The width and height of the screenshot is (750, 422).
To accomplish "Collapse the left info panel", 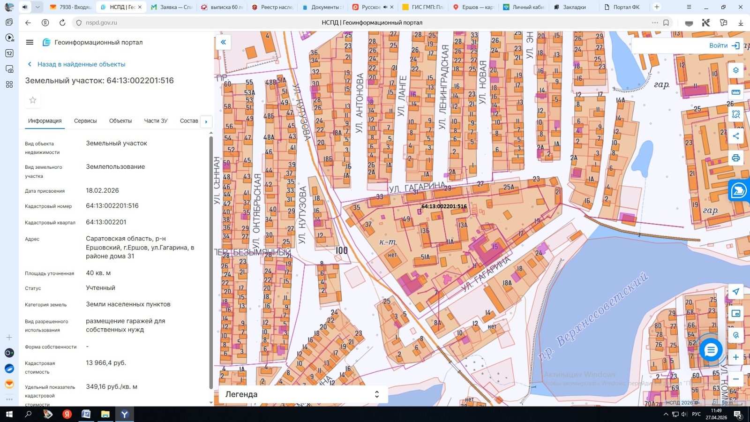I will 223,42.
